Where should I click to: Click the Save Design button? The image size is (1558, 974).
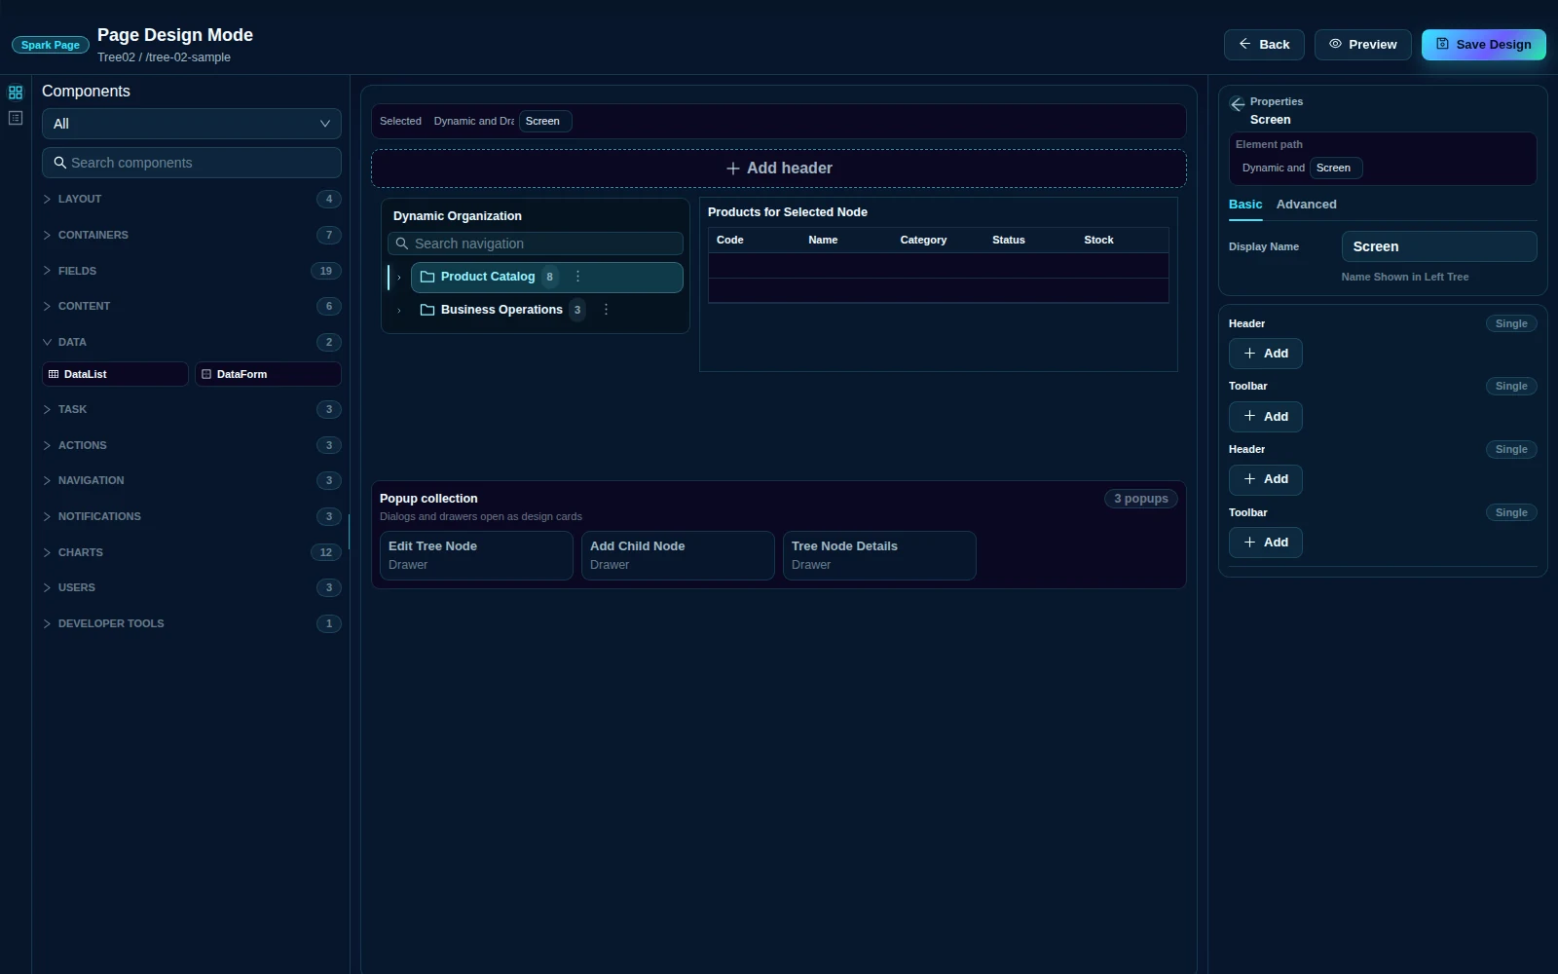click(1483, 45)
